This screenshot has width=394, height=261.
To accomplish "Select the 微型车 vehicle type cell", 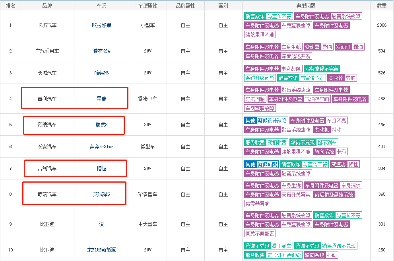I will click(x=148, y=146).
